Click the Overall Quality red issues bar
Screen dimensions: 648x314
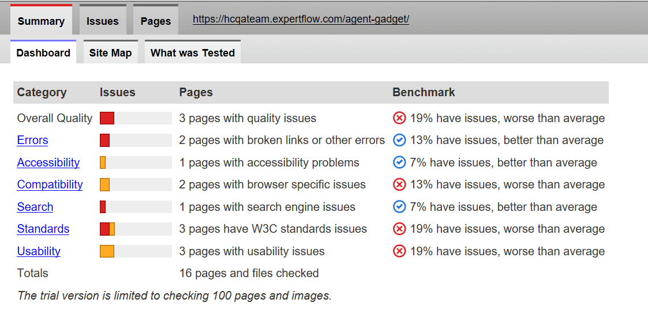pos(107,118)
